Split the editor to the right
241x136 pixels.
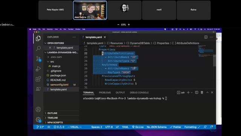tap(206, 37)
